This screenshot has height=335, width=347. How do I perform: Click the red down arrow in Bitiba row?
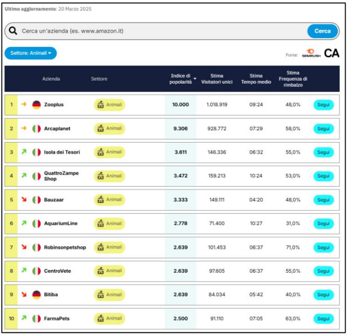pos(24,294)
